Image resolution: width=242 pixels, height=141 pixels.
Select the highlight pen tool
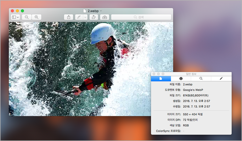point(79,17)
